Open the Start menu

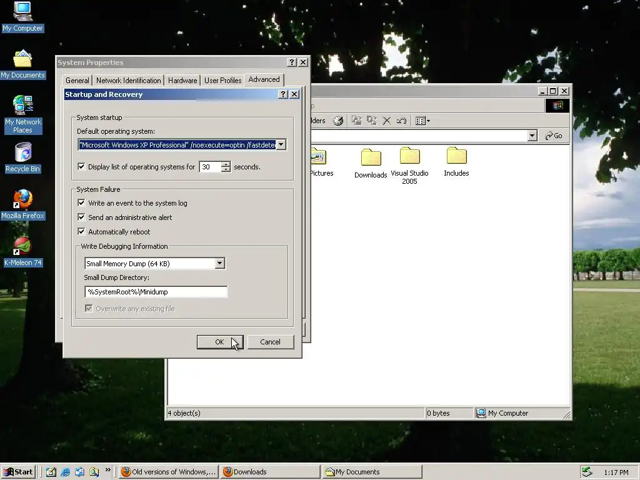pos(18,472)
